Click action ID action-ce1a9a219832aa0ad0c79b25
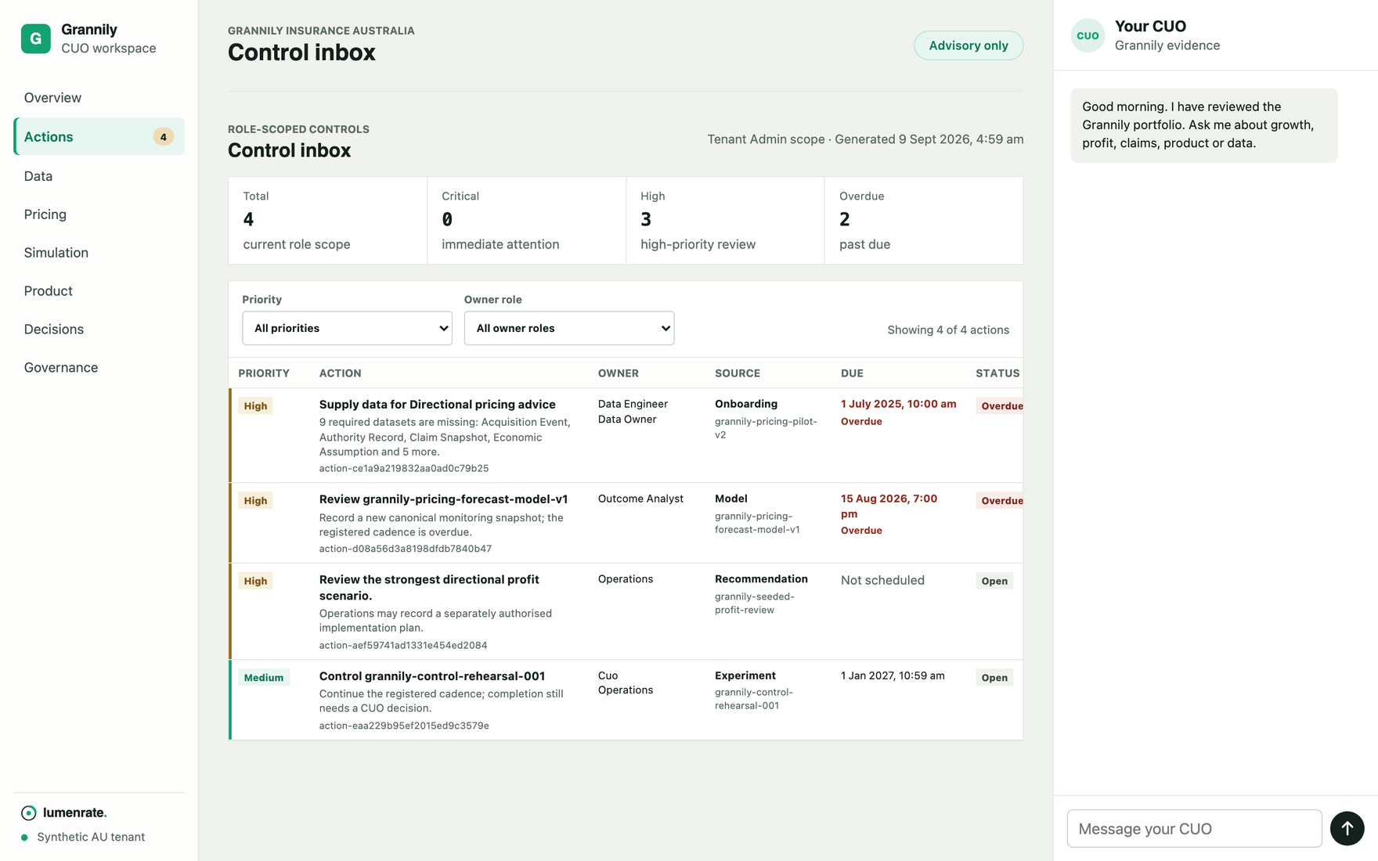1378x861 pixels. coord(404,469)
